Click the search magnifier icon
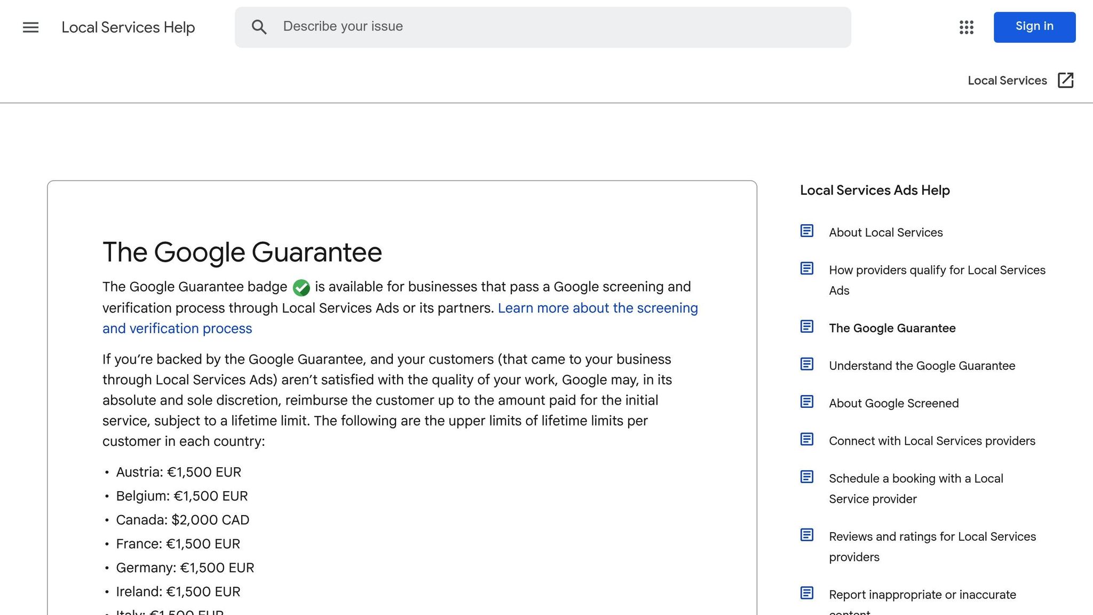1093x615 pixels. 260,27
